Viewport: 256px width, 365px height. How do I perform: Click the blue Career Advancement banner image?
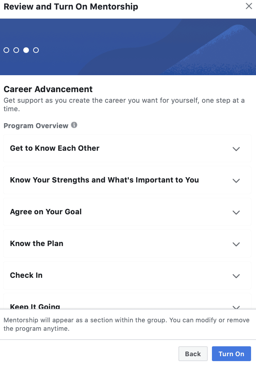click(128, 47)
